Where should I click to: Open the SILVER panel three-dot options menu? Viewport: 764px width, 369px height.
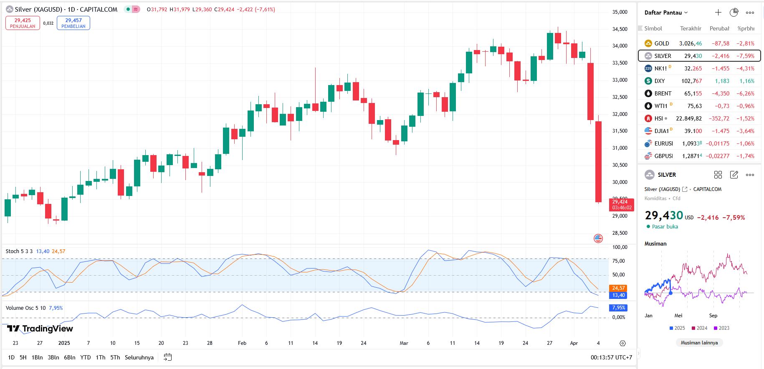(750, 175)
